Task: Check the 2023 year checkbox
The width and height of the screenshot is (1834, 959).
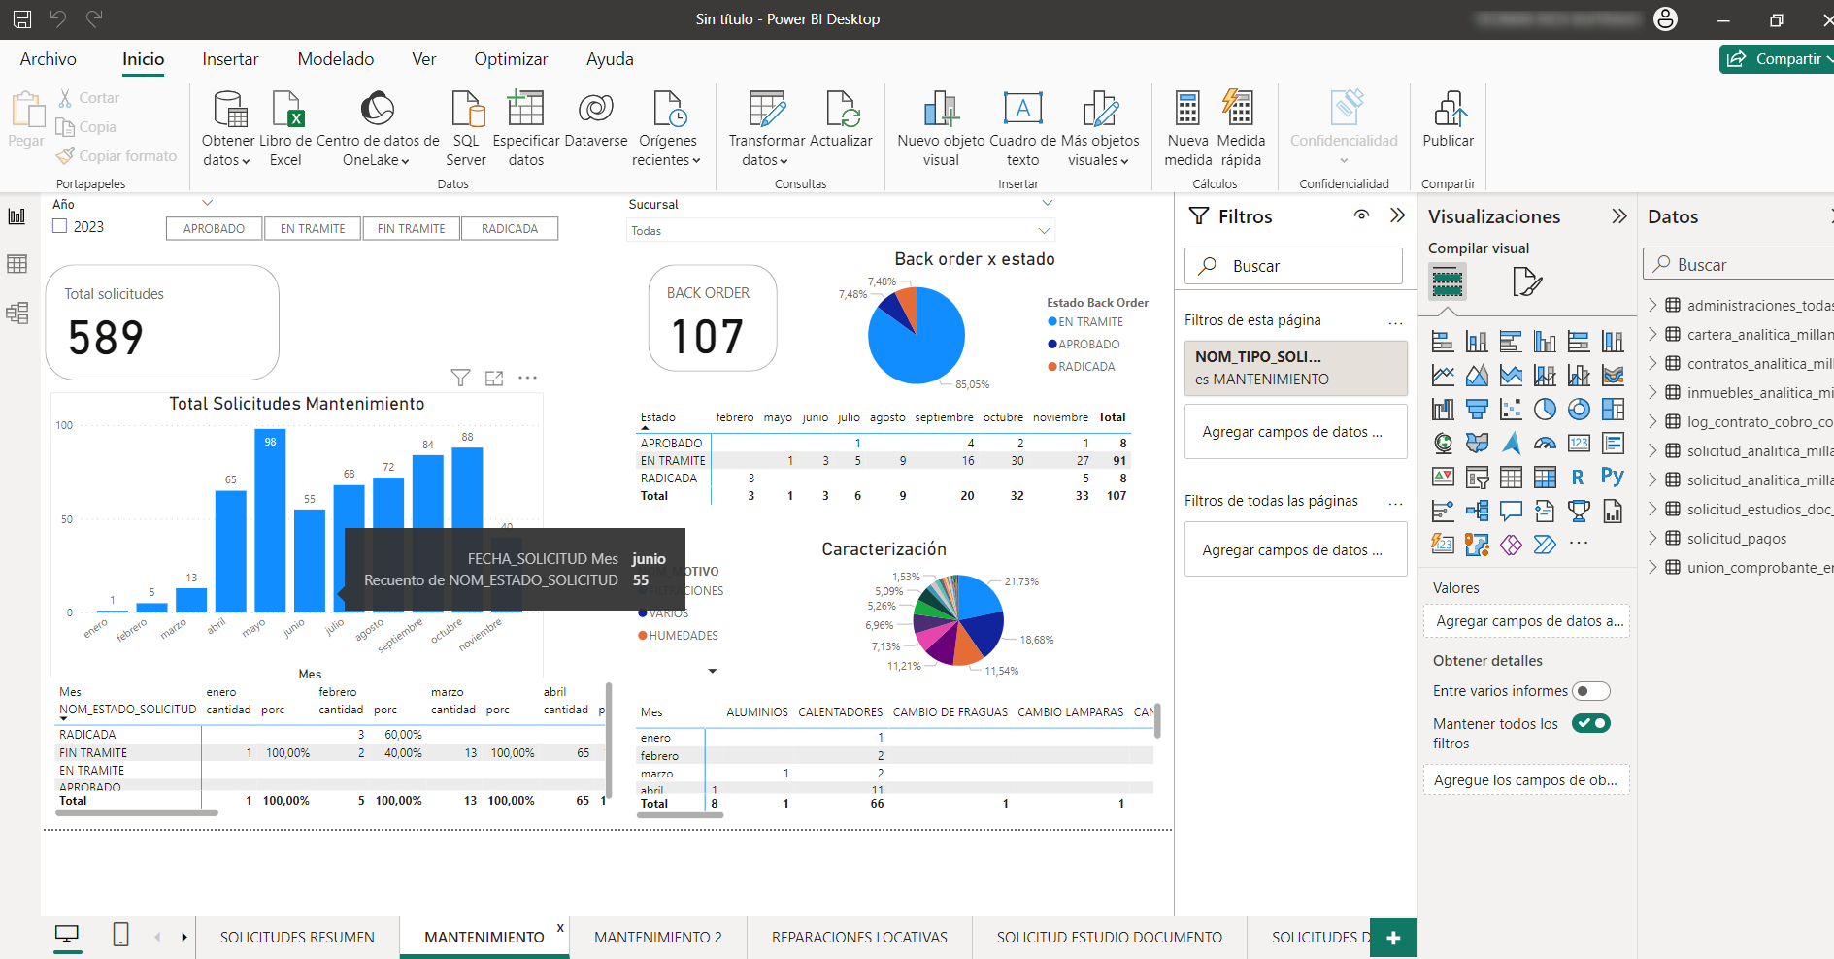Action: tap(60, 226)
